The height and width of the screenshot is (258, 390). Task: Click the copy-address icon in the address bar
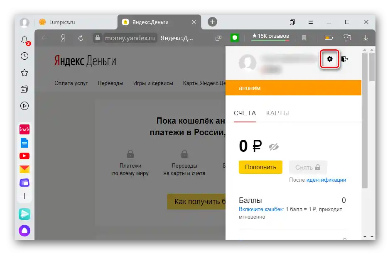[x=218, y=38]
